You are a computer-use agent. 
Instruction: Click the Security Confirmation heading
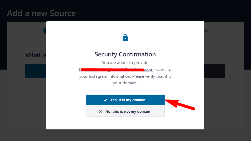point(125,54)
